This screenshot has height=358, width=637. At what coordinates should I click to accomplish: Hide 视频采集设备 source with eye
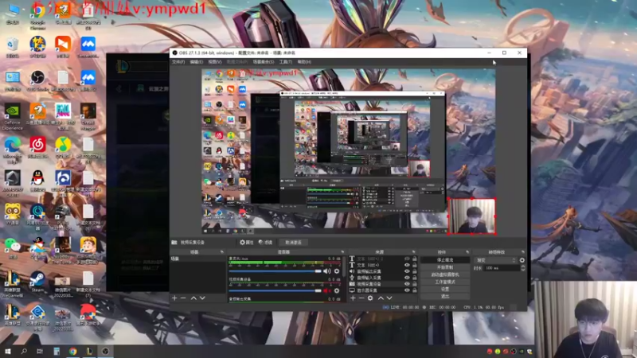click(407, 284)
